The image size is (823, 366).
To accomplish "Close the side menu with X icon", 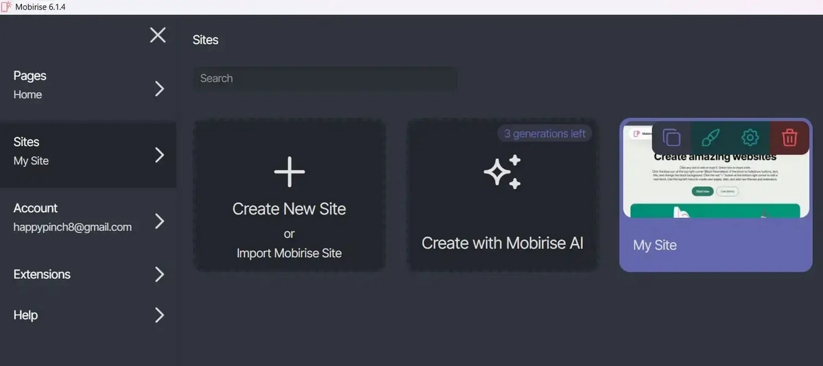I will pyautogui.click(x=158, y=35).
